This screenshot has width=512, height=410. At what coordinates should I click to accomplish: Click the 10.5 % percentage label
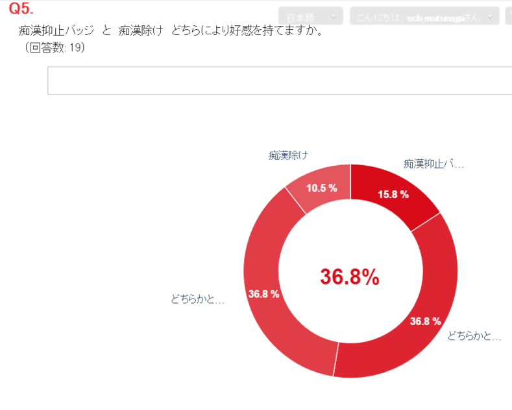322,188
